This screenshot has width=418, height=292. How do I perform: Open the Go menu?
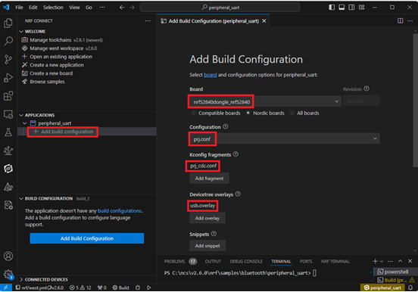(89, 8)
